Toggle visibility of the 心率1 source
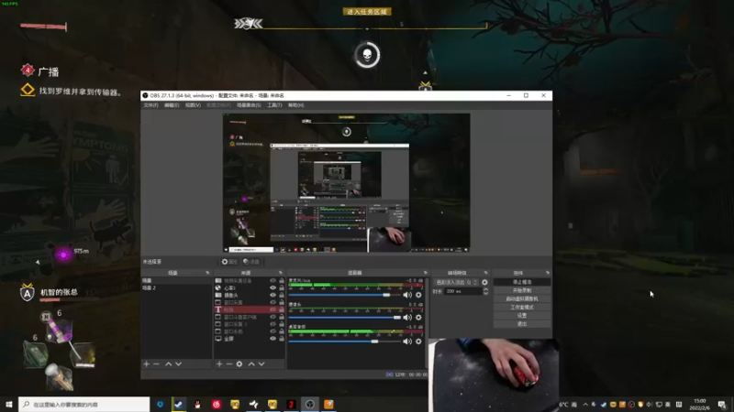 click(272, 287)
